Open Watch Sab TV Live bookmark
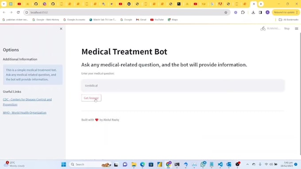The height and width of the screenshot is (169, 301). click(x=103, y=19)
